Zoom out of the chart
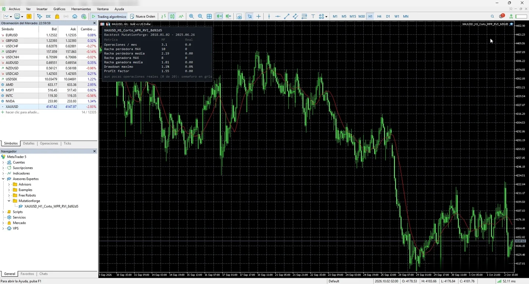 point(200,17)
